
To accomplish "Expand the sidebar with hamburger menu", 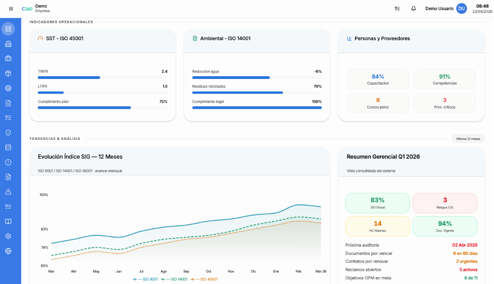I will pos(11,9).
